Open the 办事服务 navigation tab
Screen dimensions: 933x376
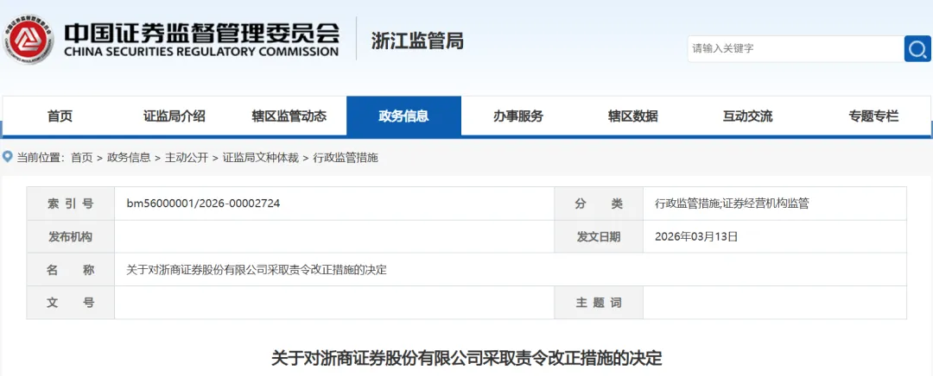[518, 116]
